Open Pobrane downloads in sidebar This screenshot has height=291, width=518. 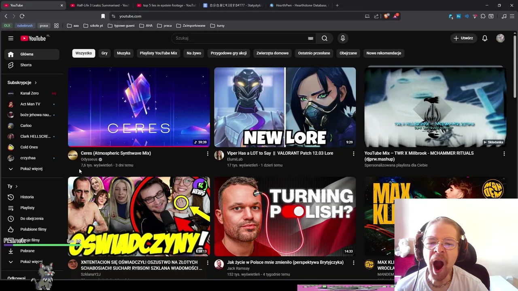click(32, 251)
